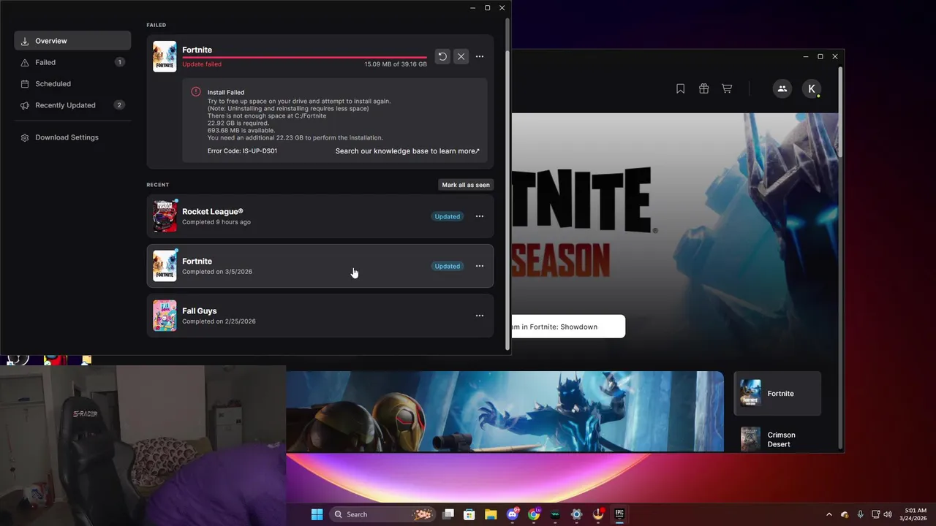Image resolution: width=936 pixels, height=526 pixels.
Task: Click the Fall Guys game thumbnail
Action: [x=165, y=316]
